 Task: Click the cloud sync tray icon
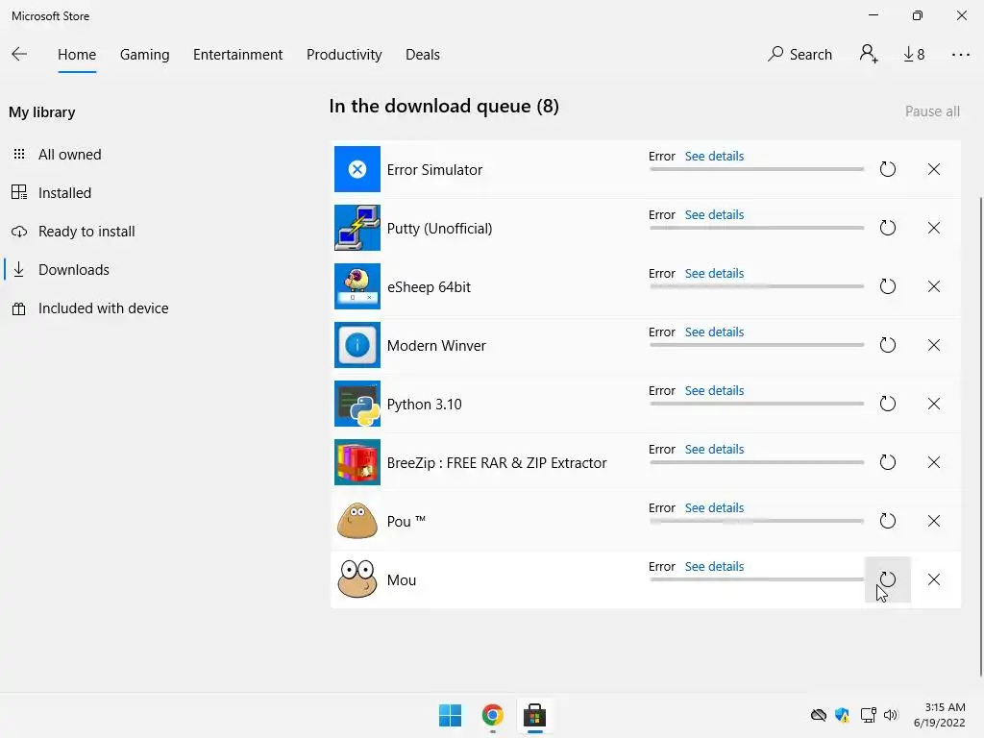tap(819, 715)
